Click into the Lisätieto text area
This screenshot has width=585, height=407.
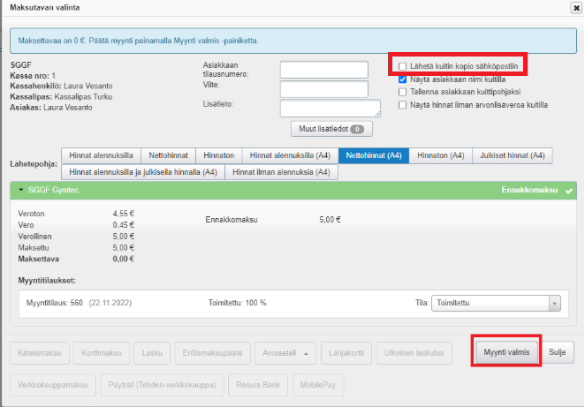329,108
